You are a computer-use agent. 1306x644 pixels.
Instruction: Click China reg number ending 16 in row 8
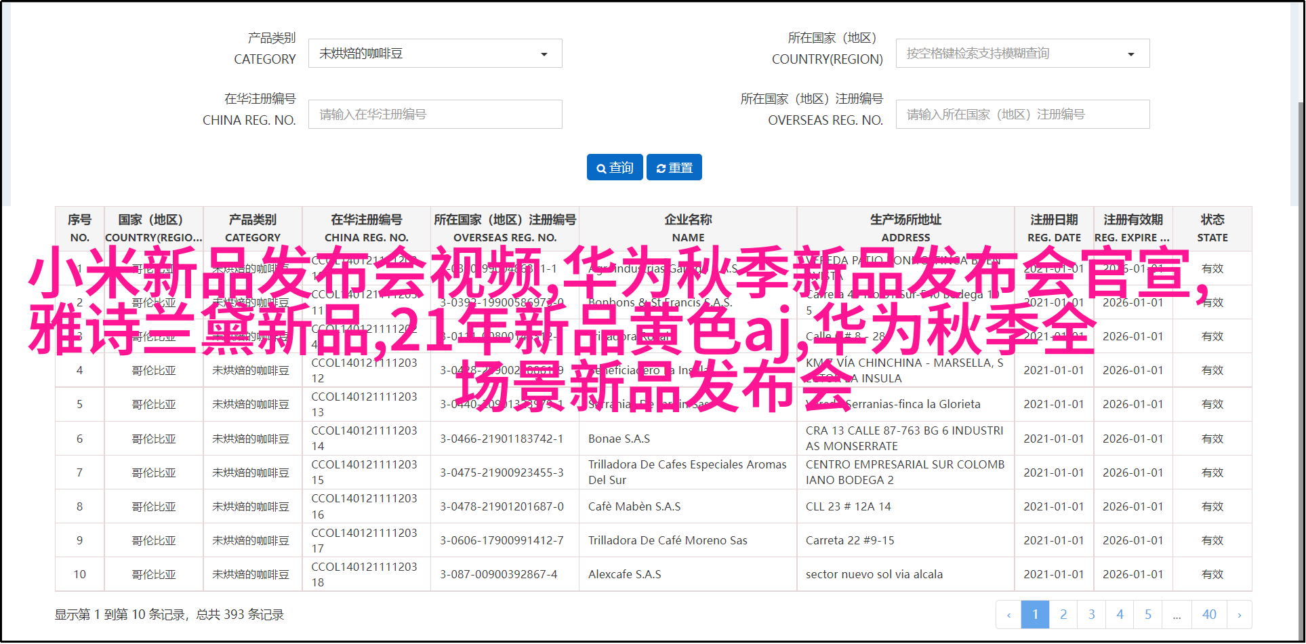point(365,506)
